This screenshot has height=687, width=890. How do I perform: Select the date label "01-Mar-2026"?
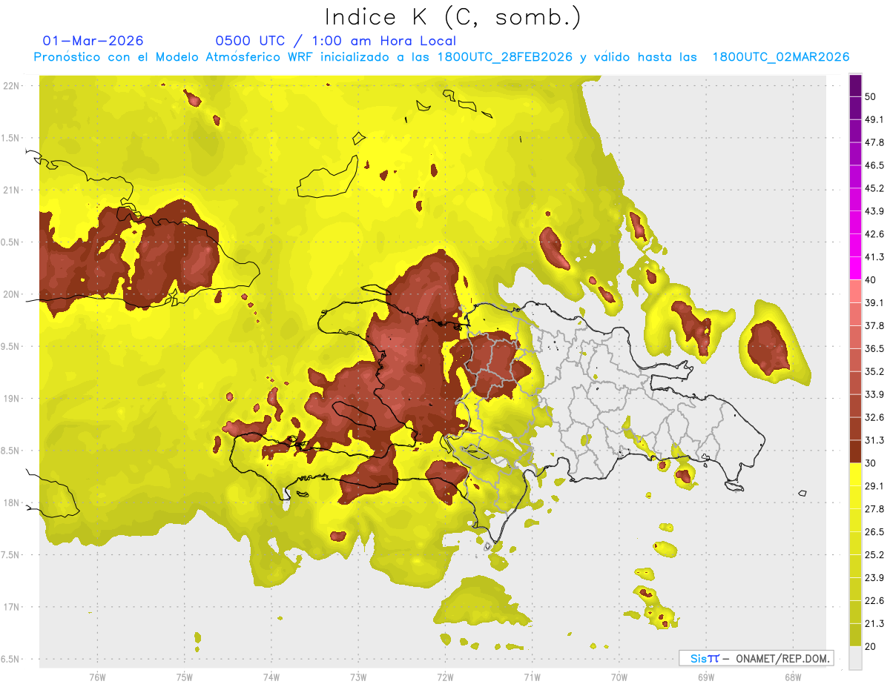tap(93, 41)
